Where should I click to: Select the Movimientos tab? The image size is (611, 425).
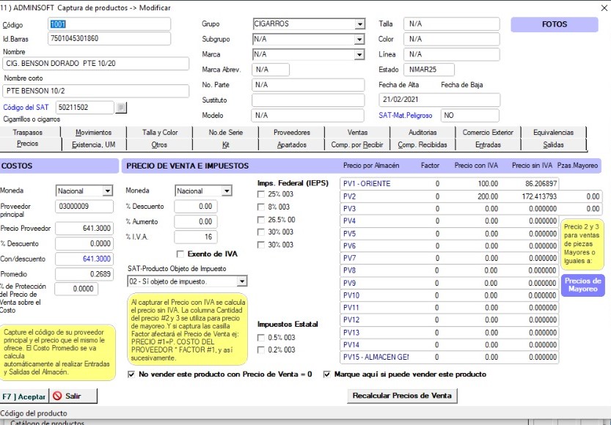pos(93,133)
